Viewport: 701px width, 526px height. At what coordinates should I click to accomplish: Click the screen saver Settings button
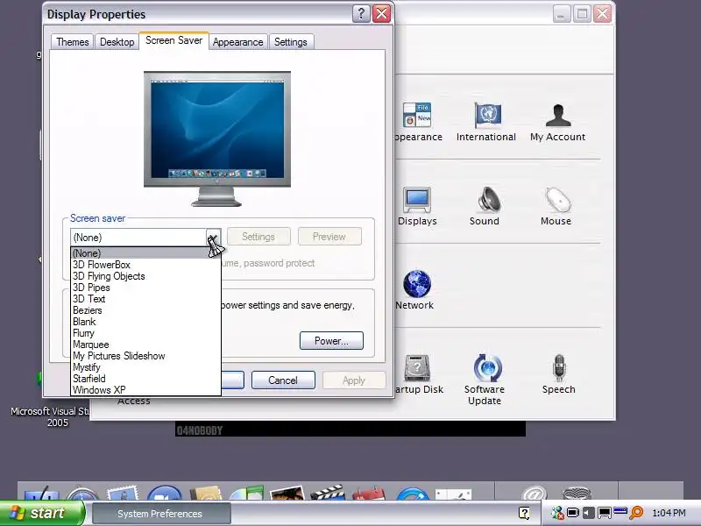(258, 237)
